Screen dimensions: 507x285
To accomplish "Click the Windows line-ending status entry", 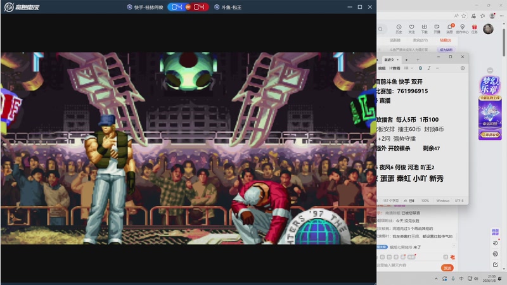I will [442, 201].
